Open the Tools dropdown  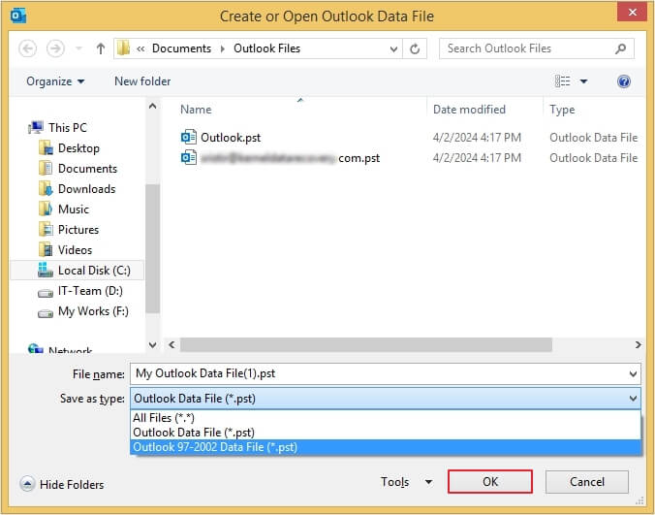click(406, 482)
